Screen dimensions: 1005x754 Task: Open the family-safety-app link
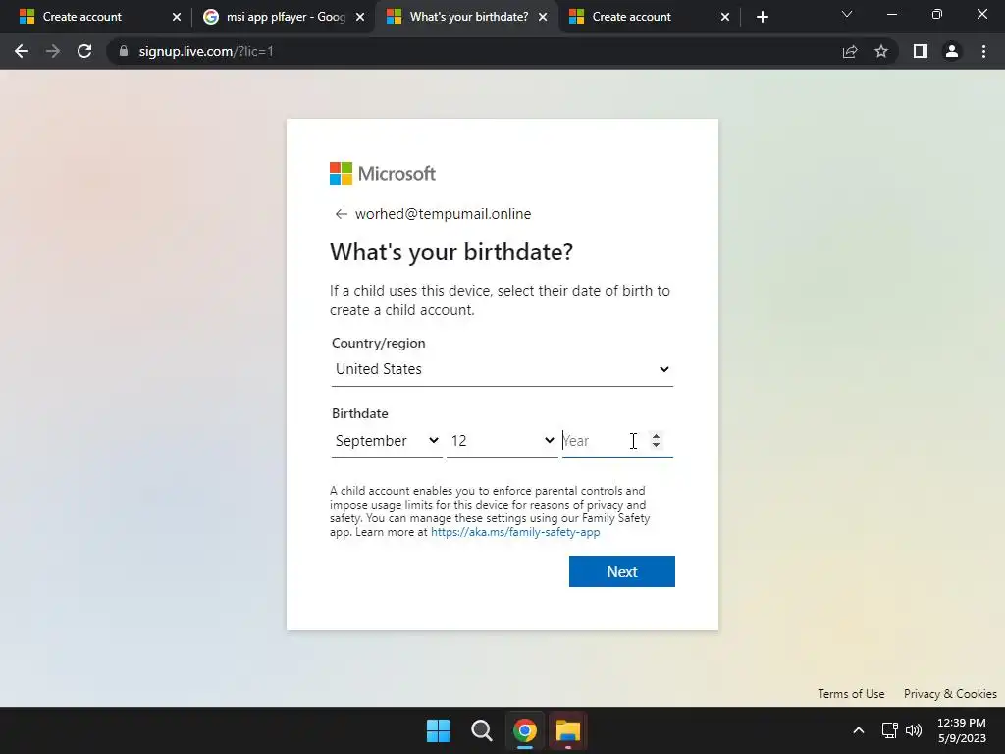[515, 532]
